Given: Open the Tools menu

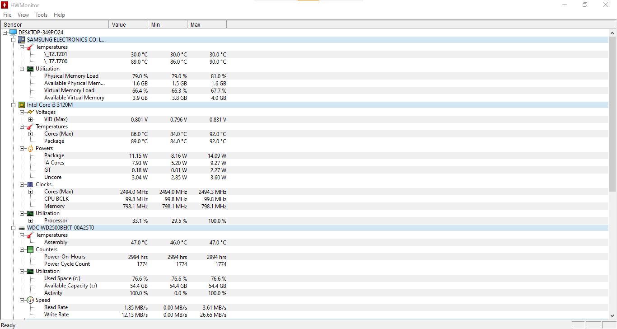Looking at the screenshot, I should point(41,15).
